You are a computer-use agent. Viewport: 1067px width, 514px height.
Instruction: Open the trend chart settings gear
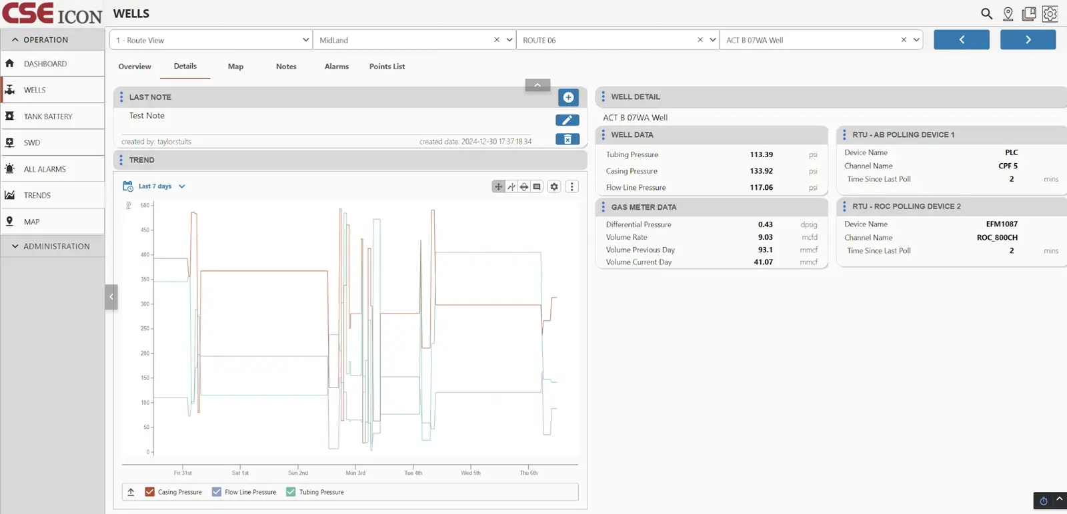(554, 187)
